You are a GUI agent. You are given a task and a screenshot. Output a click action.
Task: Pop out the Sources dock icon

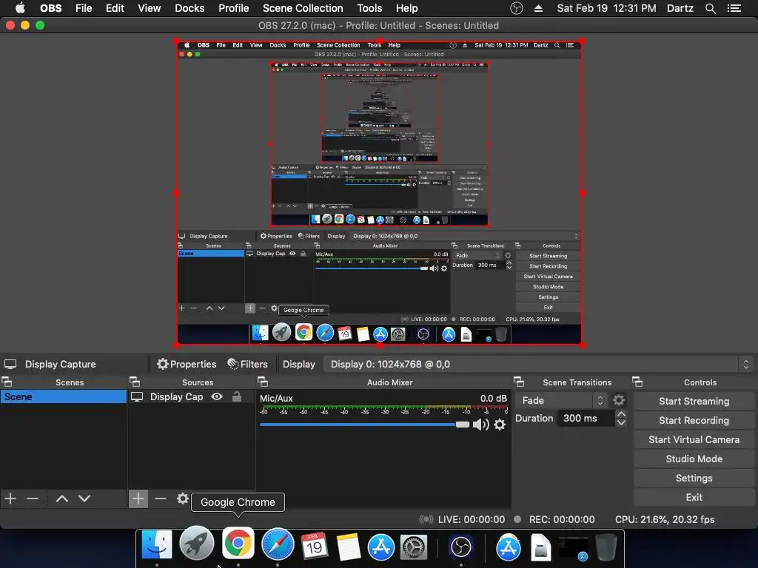135,382
